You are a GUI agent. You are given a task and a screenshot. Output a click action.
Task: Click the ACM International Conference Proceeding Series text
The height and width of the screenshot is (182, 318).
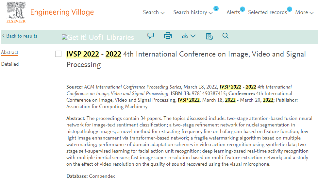pyautogui.click(x=132, y=87)
